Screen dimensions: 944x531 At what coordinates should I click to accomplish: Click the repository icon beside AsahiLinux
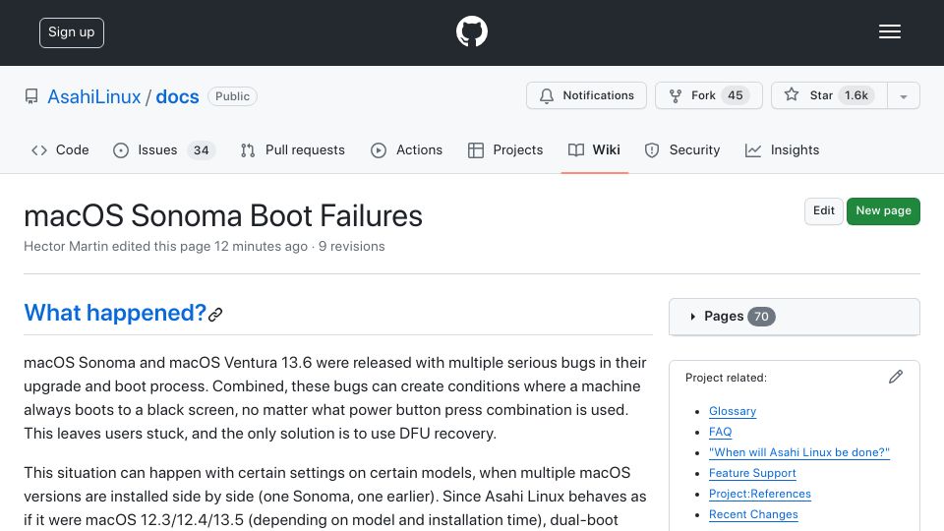click(31, 96)
